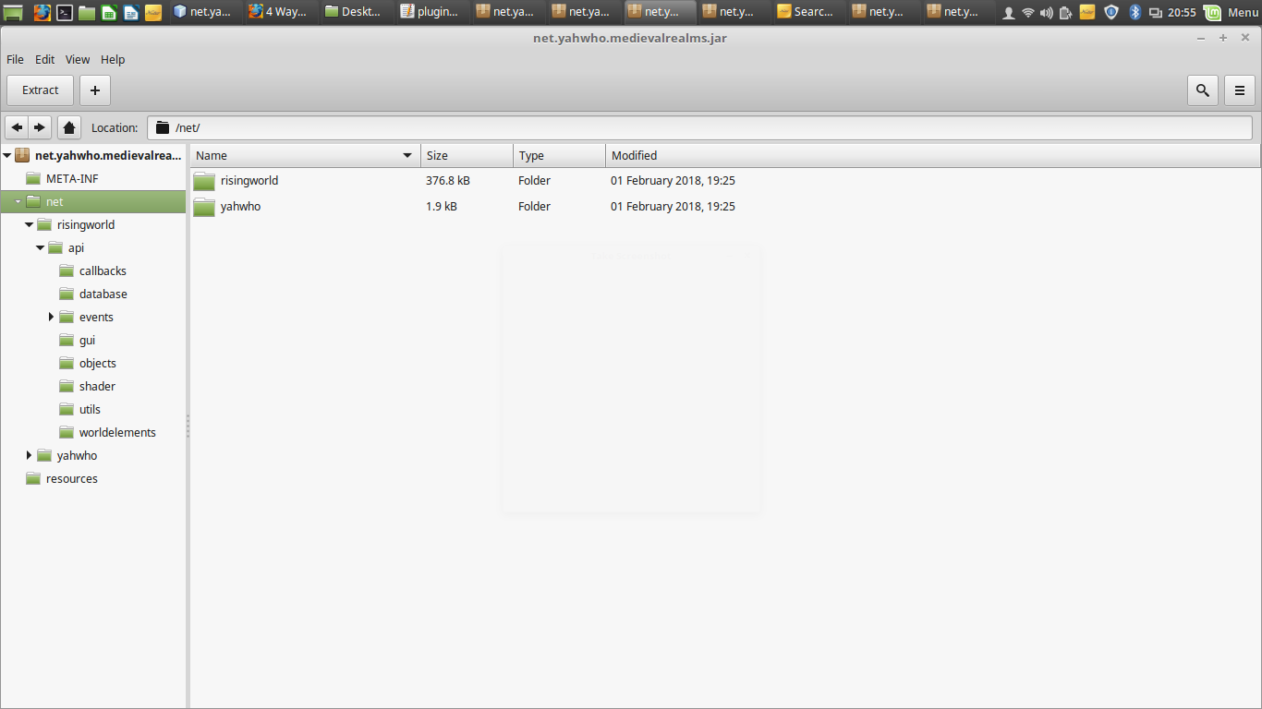Image resolution: width=1262 pixels, height=709 pixels.
Task: Go back with the left arrow icon
Action: [17, 127]
